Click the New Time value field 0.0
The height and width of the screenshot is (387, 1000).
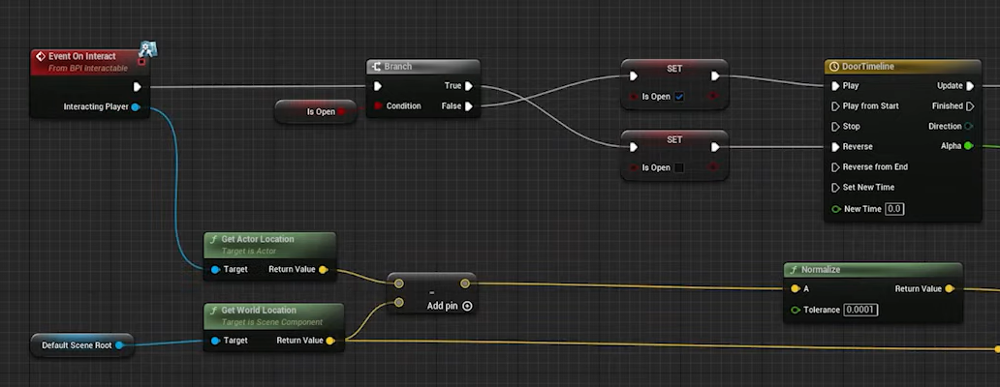click(894, 209)
